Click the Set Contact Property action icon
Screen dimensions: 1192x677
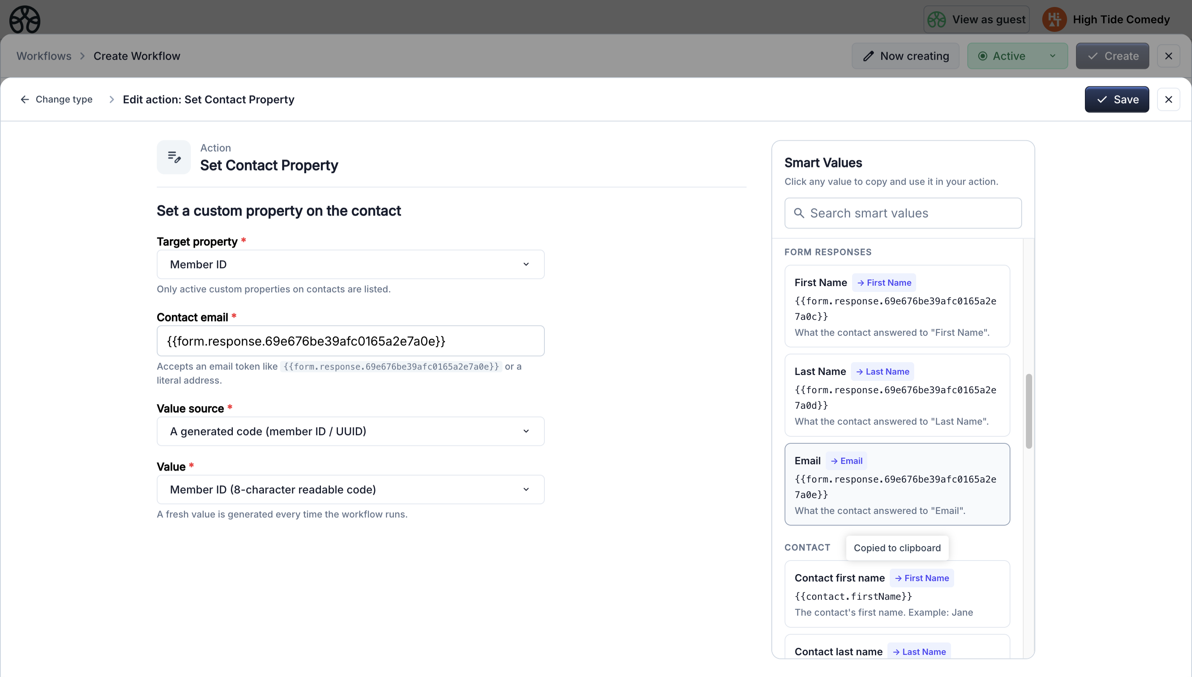(173, 157)
